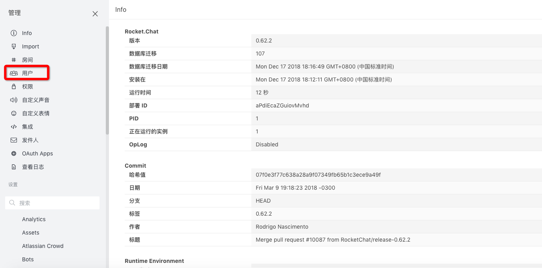Click the lock icon beside 权限
Image resolution: width=542 pixels, height=268 pixels.
coord(14,87)
